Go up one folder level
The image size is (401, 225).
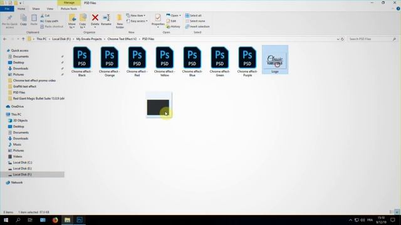(23, 39)
